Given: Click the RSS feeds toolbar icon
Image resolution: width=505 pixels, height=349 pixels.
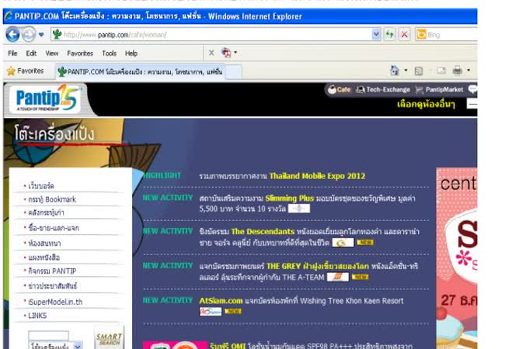Looking at the screenshot, I should click(419, 71).
